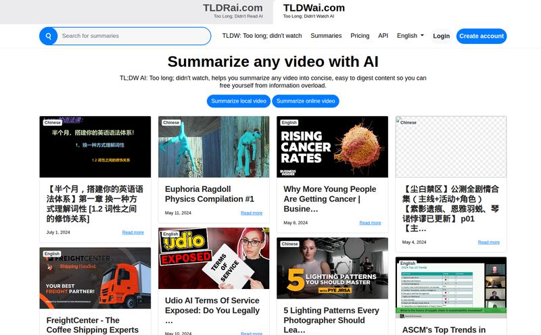This screenshot has height=335, width=541.
Task: Click Summarize online video button
Action: pyautogui.click(x=306, y=101)
